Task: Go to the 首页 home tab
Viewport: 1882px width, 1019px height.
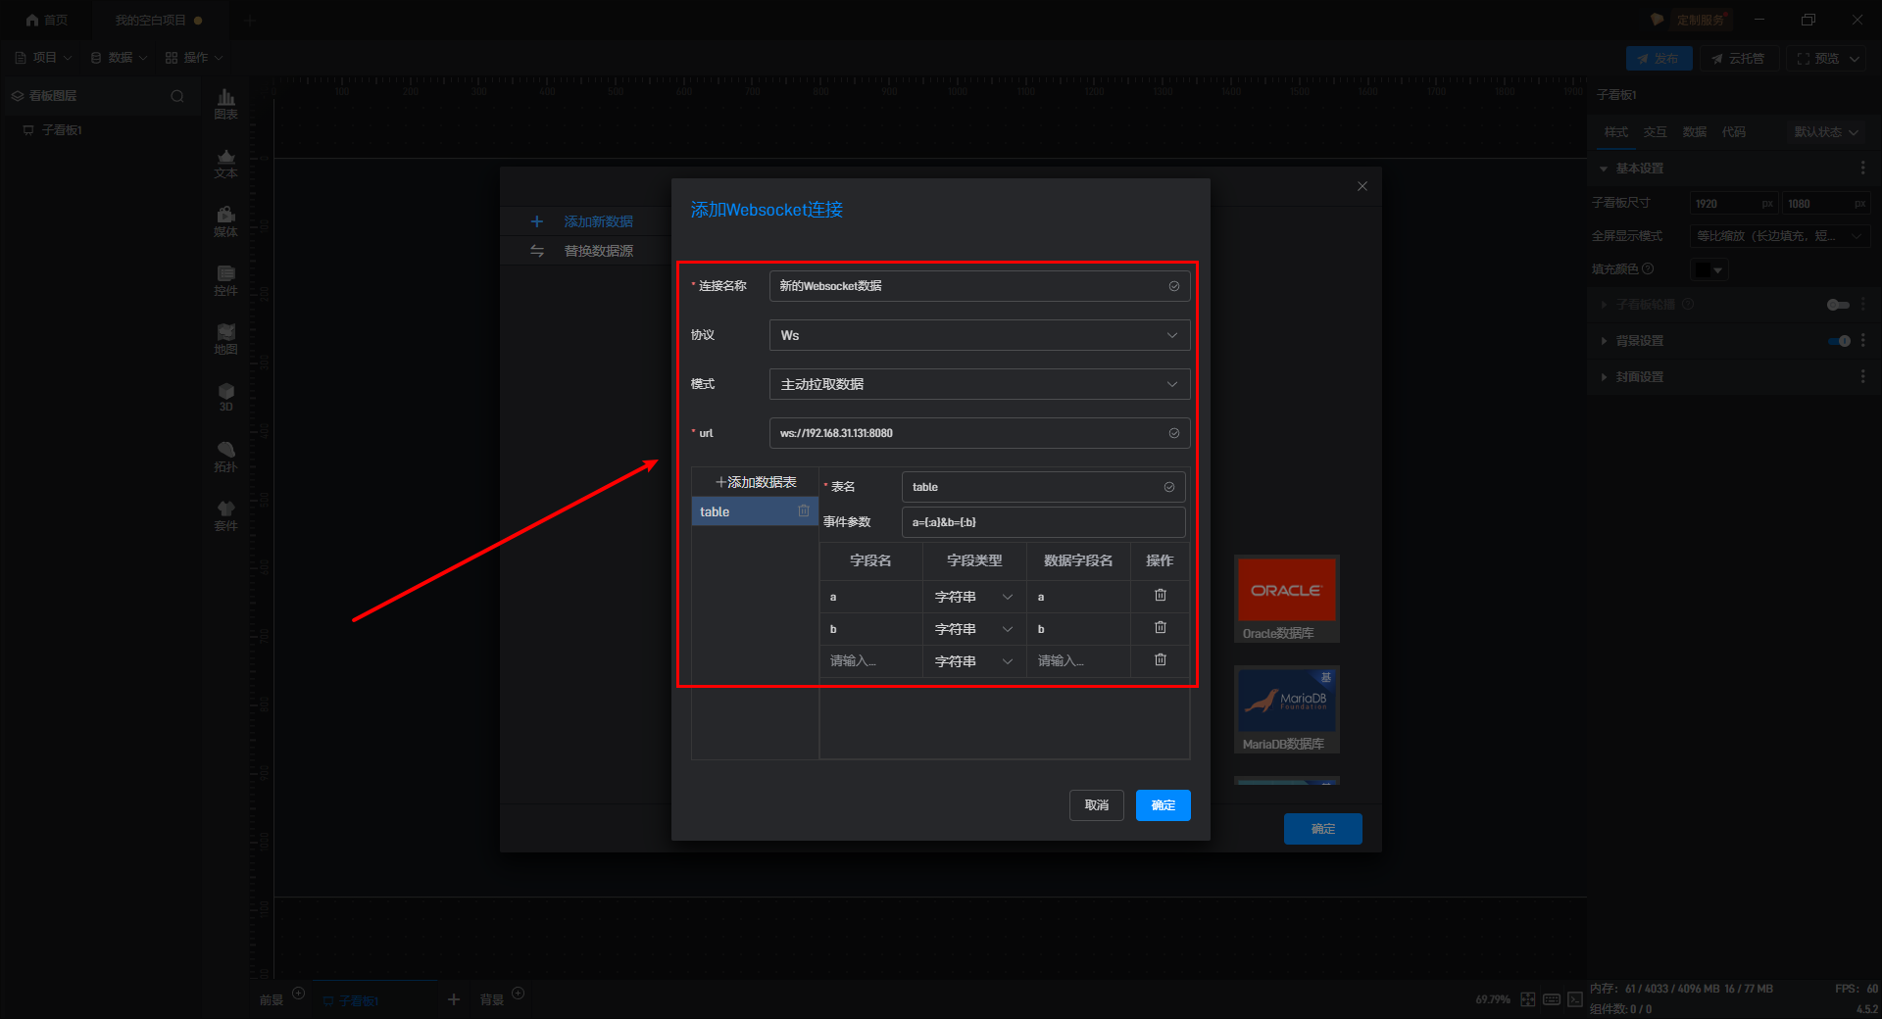Action: [47, 20]
